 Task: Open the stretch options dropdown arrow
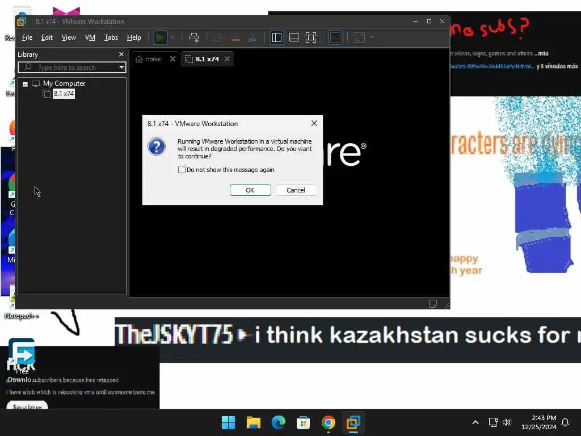(x=372, y=37)
